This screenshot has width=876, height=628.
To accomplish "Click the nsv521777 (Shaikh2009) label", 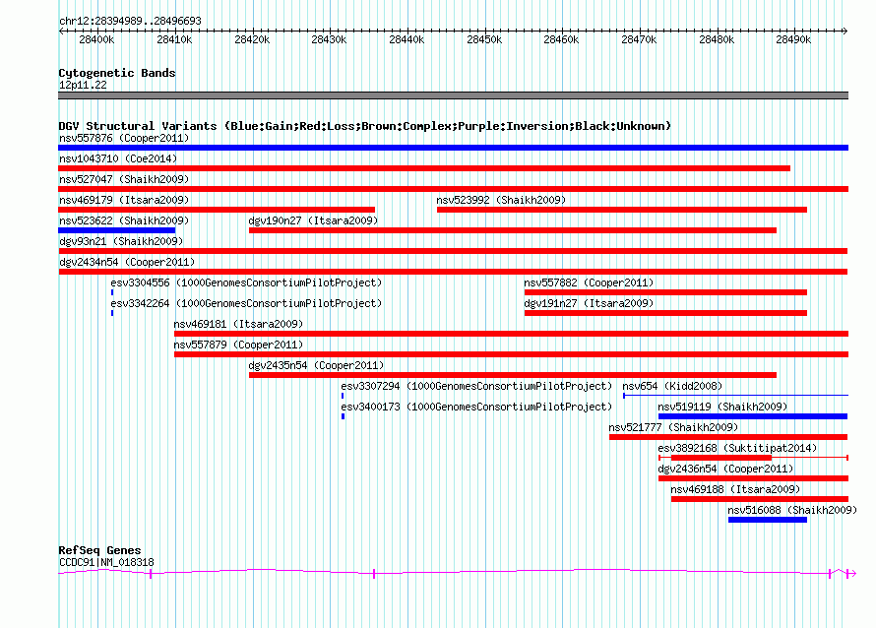I will (673, 427).
